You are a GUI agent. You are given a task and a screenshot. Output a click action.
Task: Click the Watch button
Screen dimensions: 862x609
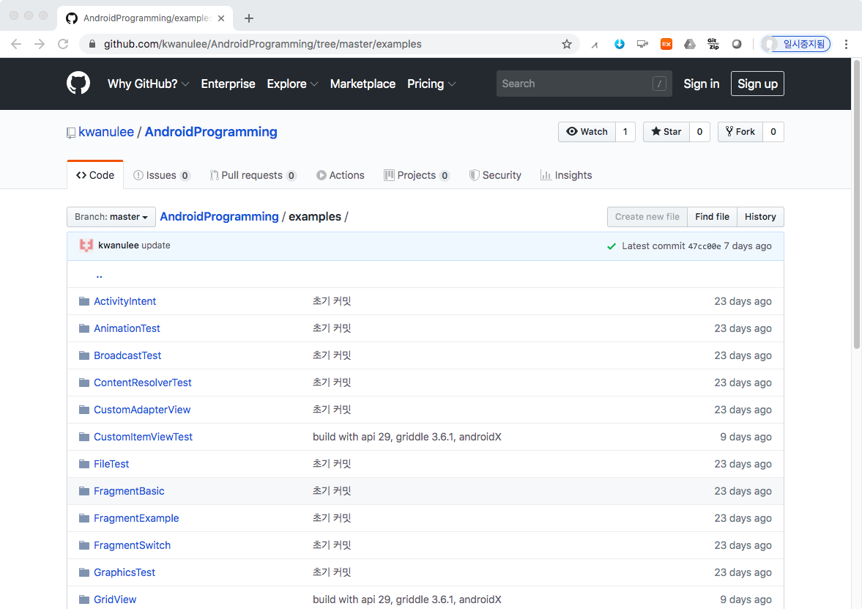coord(587,131)
